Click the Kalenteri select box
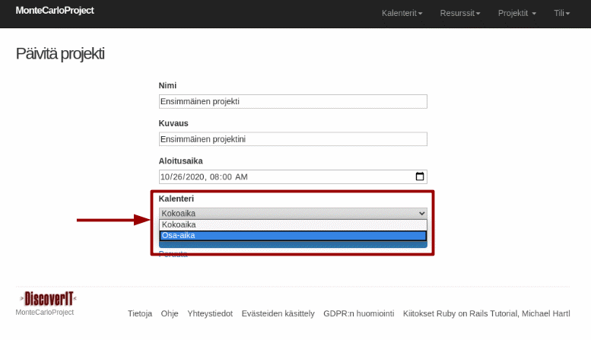Viewport: 591px width, 340px height. click(293, 214)
